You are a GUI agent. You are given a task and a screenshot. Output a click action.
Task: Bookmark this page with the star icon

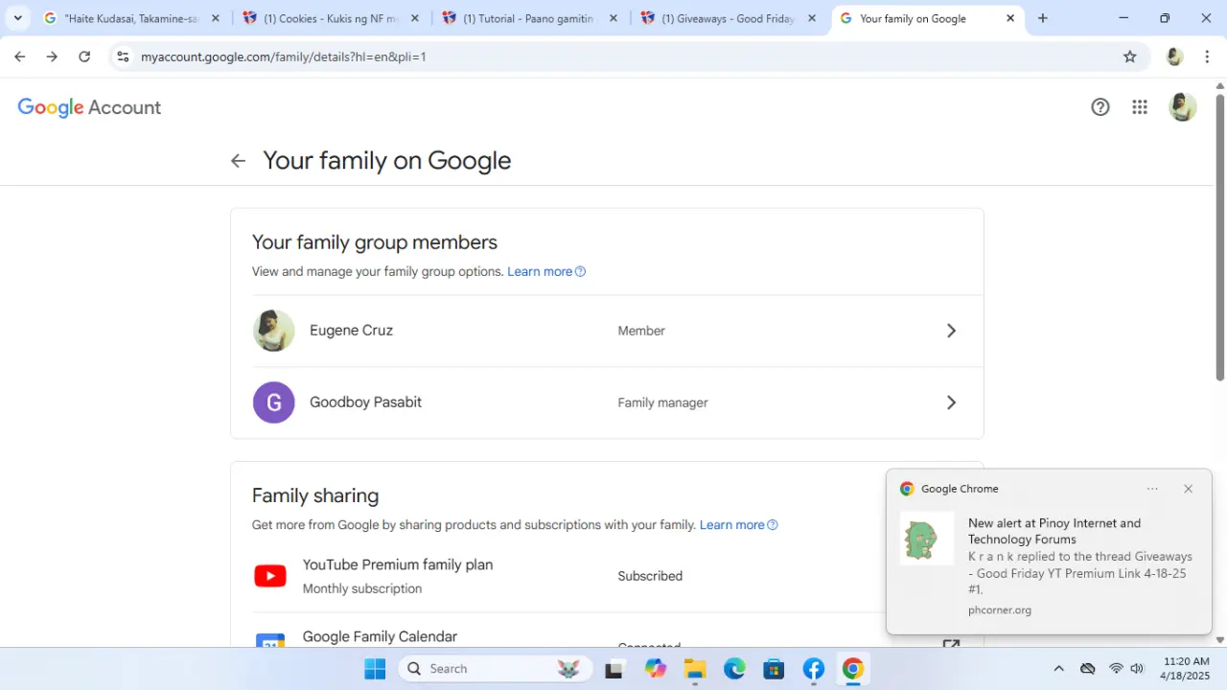1130,57
